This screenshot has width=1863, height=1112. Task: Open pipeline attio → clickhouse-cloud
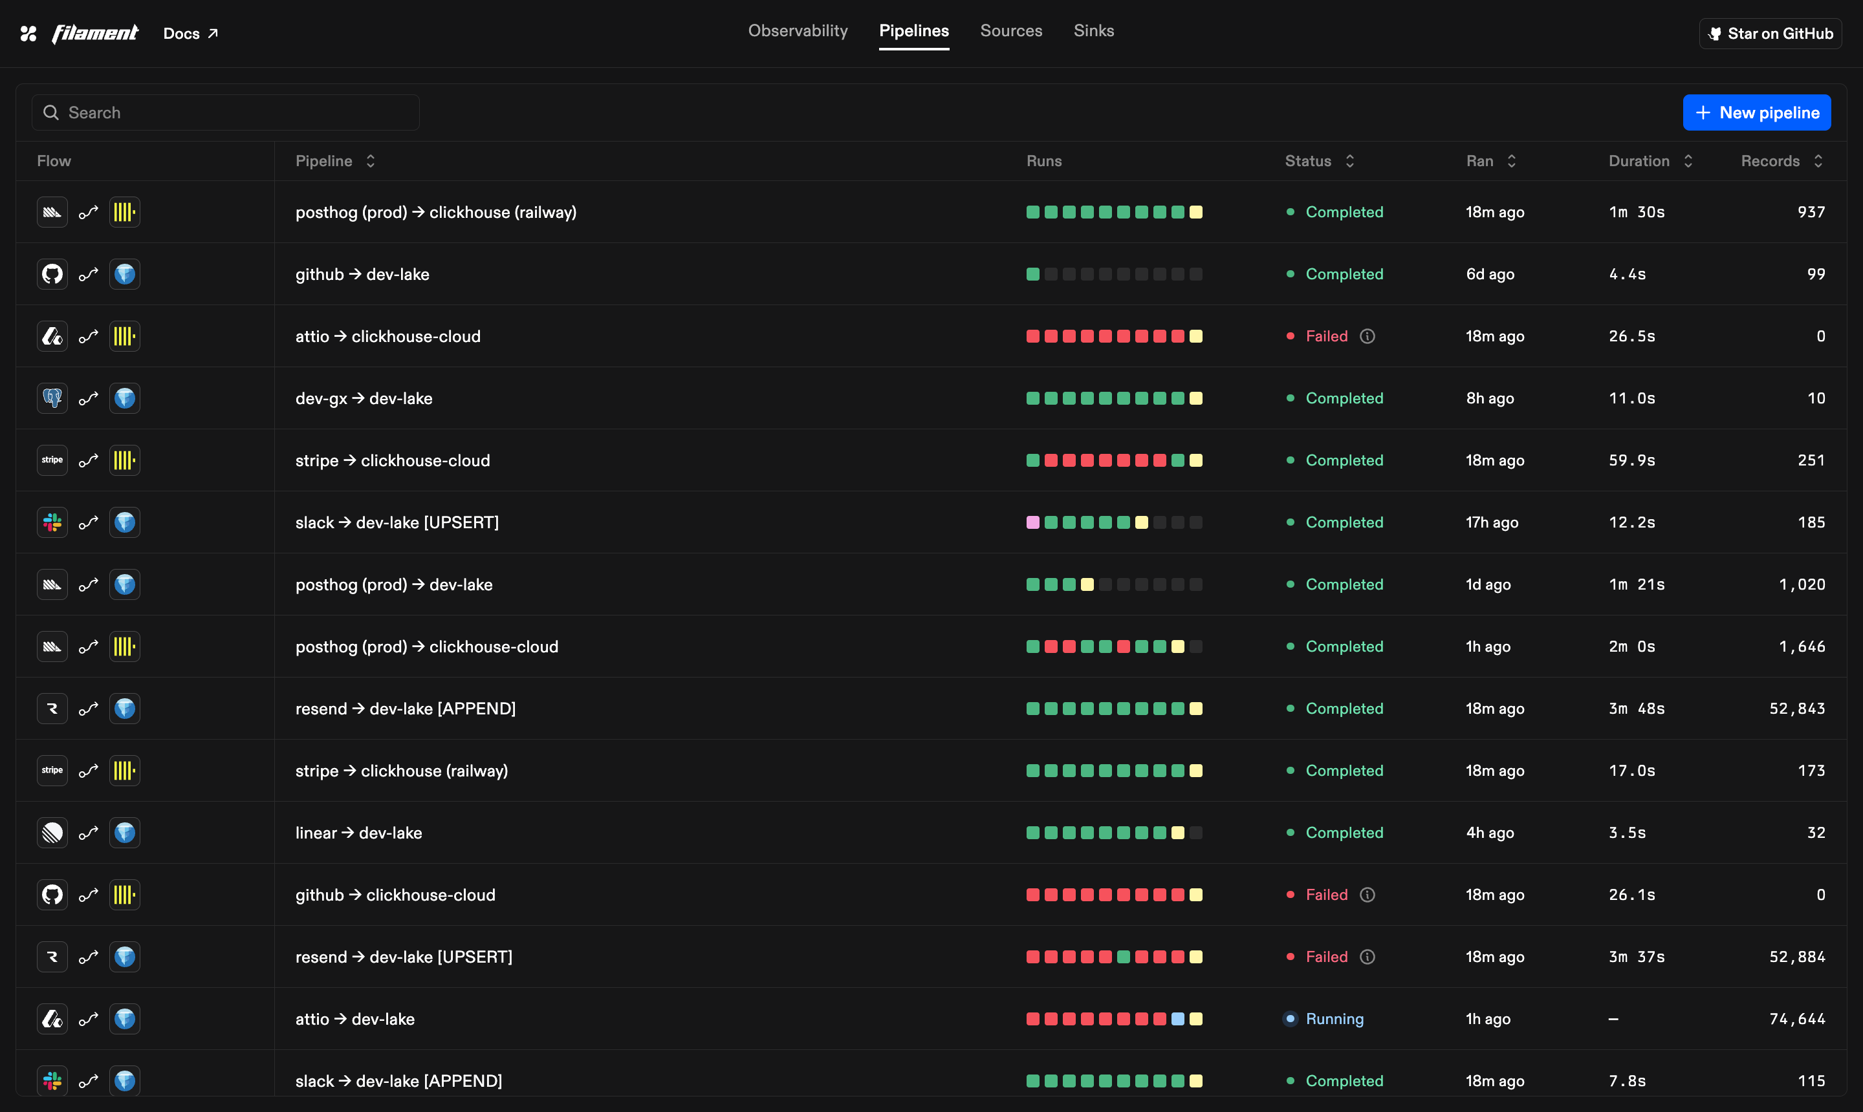point(387,336)
